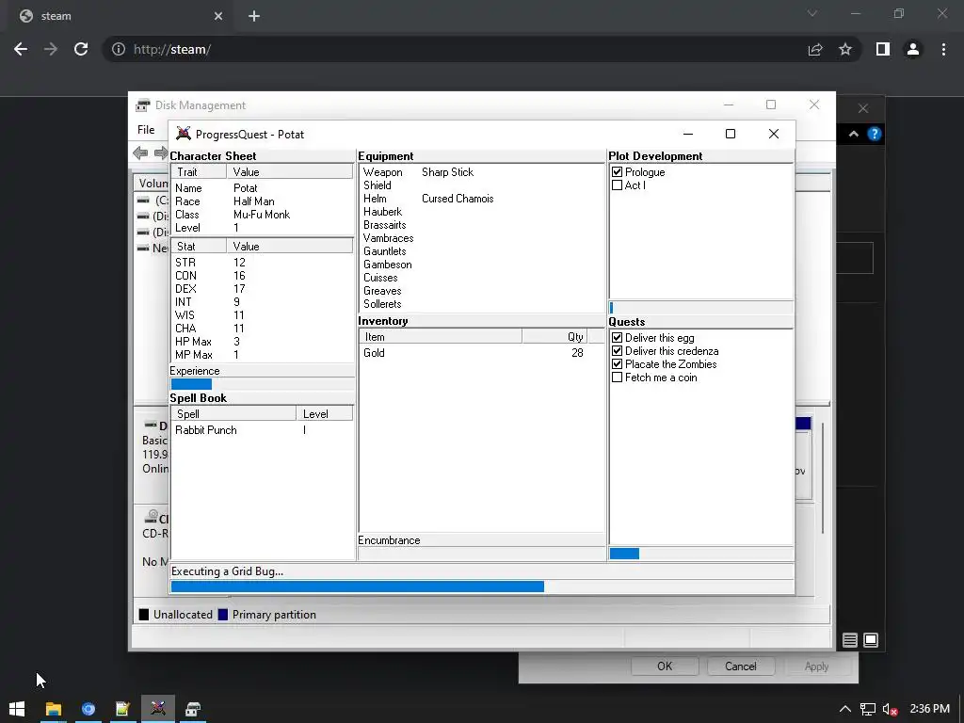Open the browser tab search dropdown
This screenshot has height=723, width=964.
(812, 13)
